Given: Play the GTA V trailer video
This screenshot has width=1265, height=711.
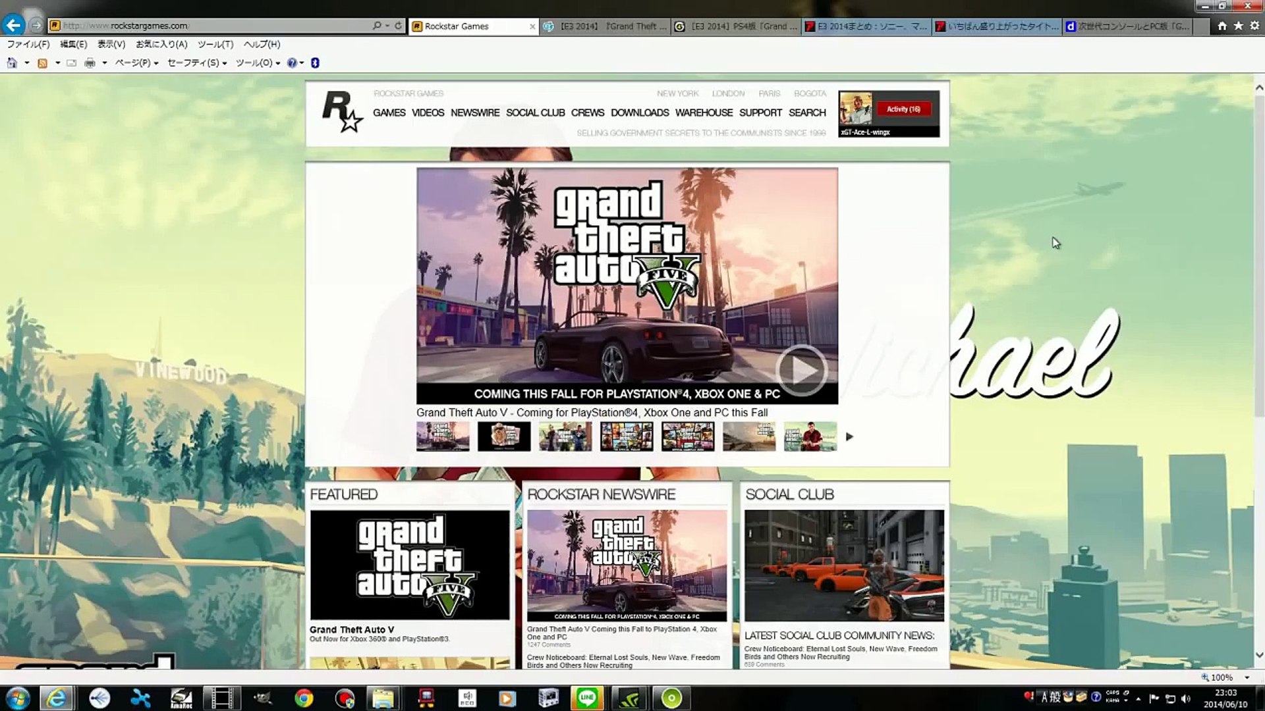Looking at the screenshot, I should pyautogui.click(x=801, y=371).
